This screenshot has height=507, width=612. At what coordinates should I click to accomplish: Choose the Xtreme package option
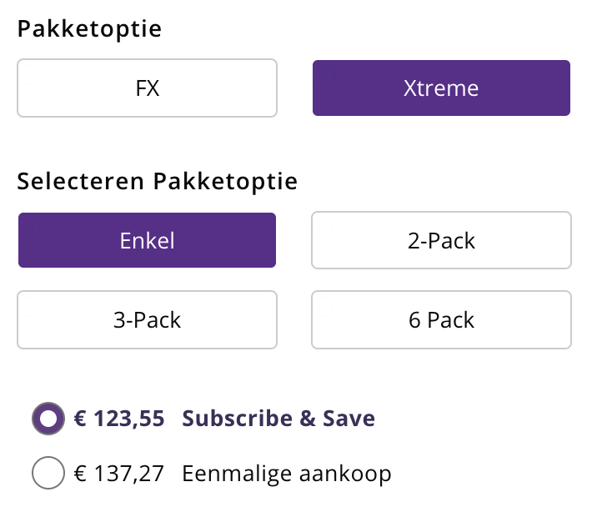(x=441, y=88)
